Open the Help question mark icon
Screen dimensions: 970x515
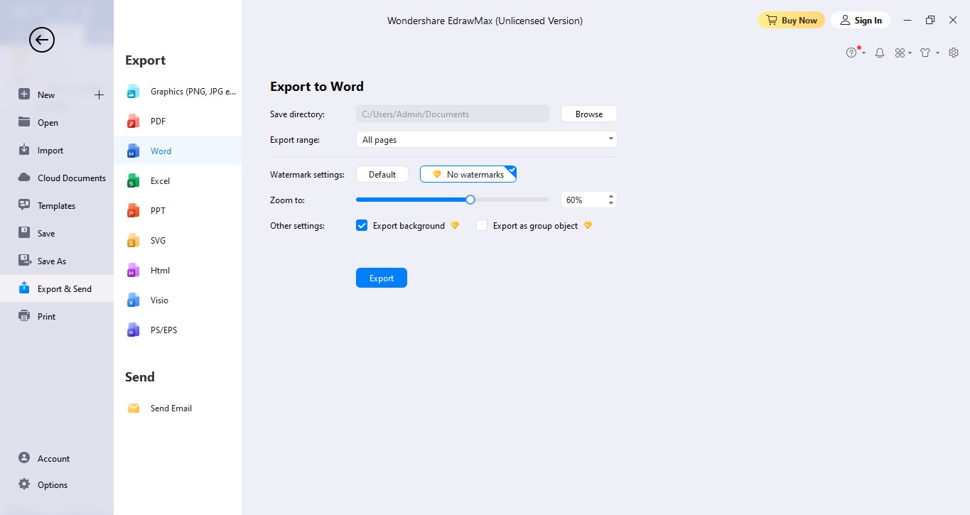click(x=851, y=53)
